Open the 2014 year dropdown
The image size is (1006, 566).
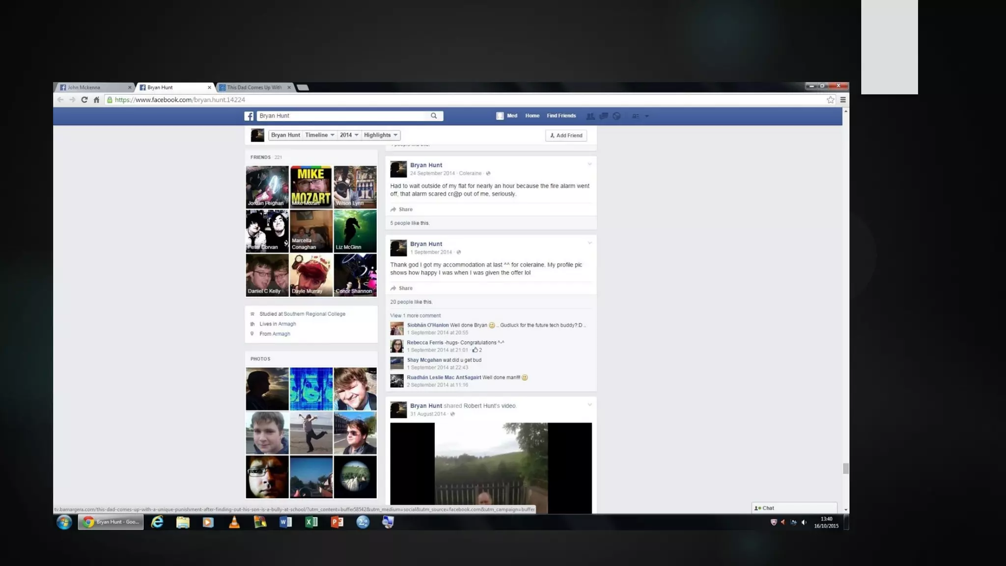(349, 135)
